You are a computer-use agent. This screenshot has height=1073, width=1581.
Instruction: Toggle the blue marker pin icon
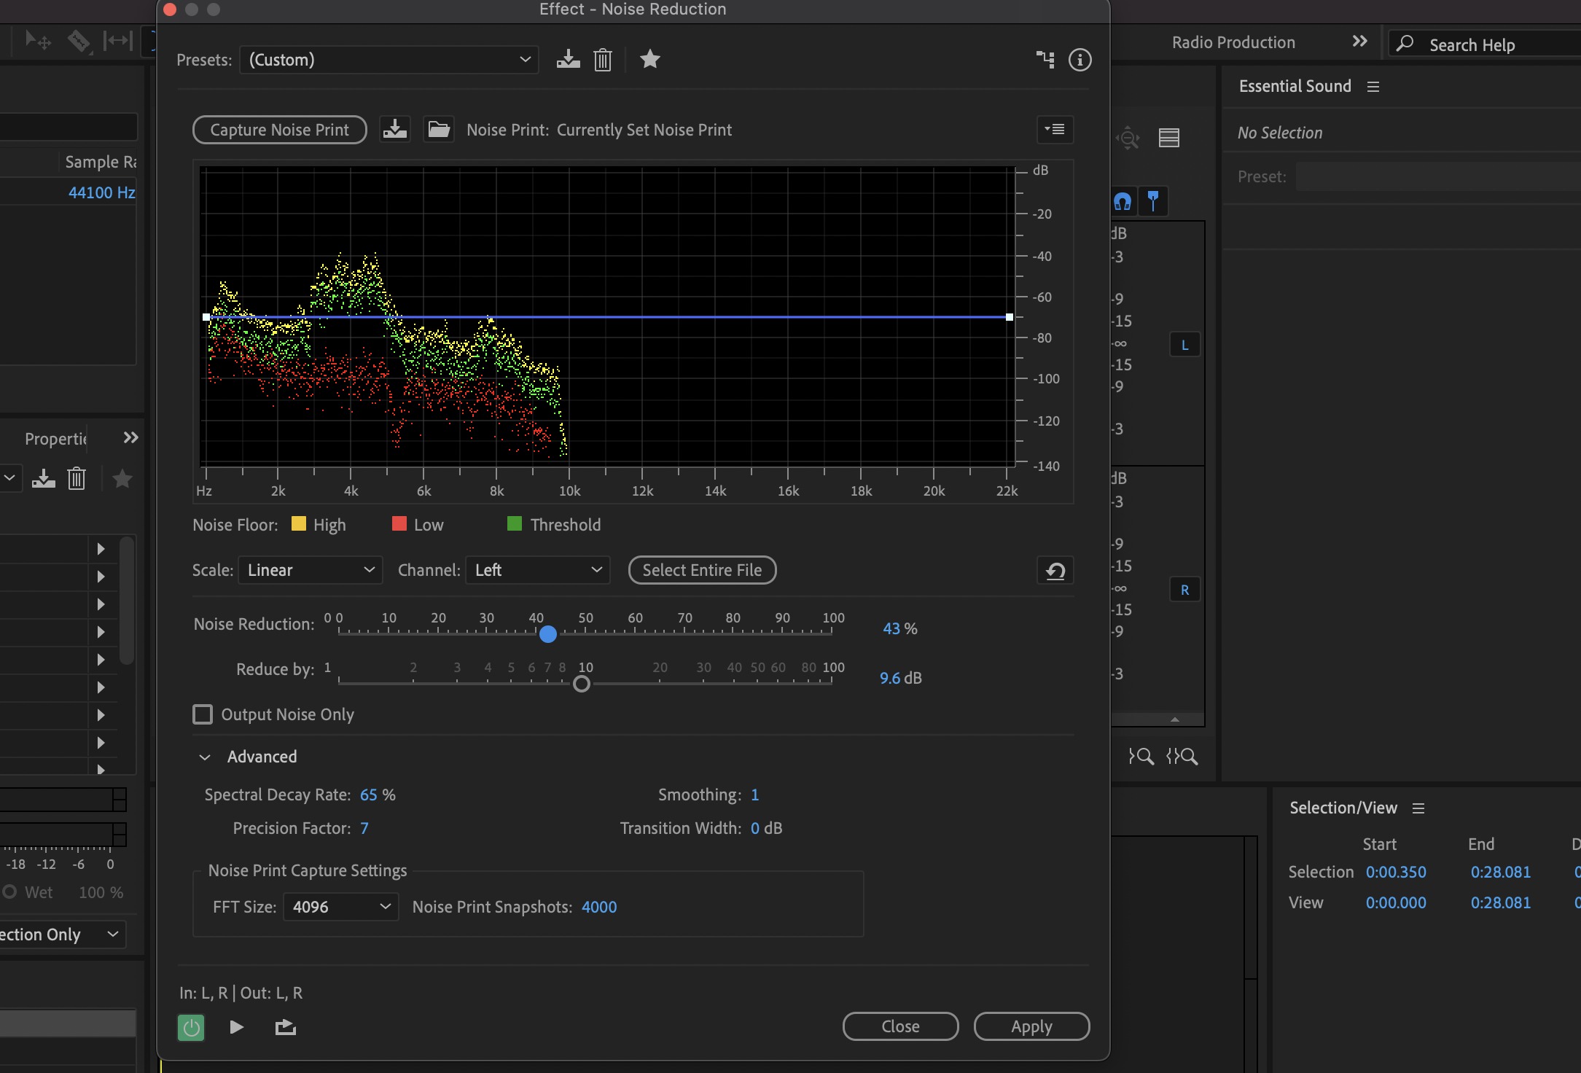(1153, 200)
